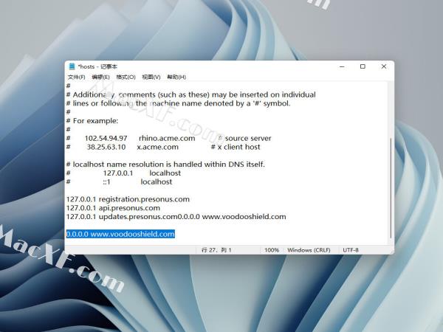This screenshot has width=443, height=332.
Task: Click the line starting 127.0.0.1 updates.presonus.com
Action: 176,217
